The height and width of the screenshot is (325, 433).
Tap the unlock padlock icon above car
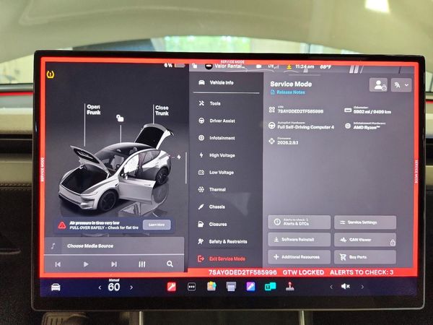point(120,118)
